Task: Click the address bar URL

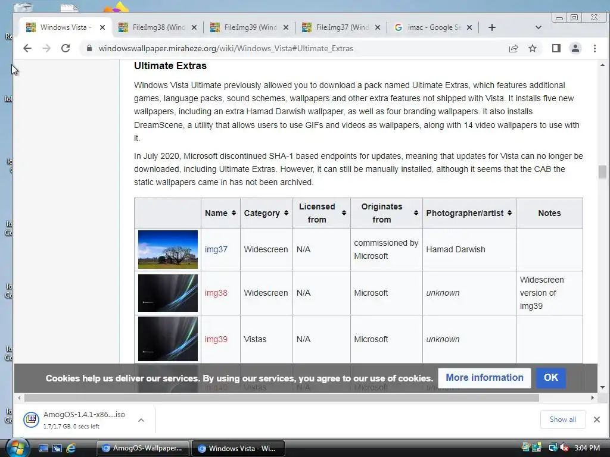Action: (x=226, y=48)
